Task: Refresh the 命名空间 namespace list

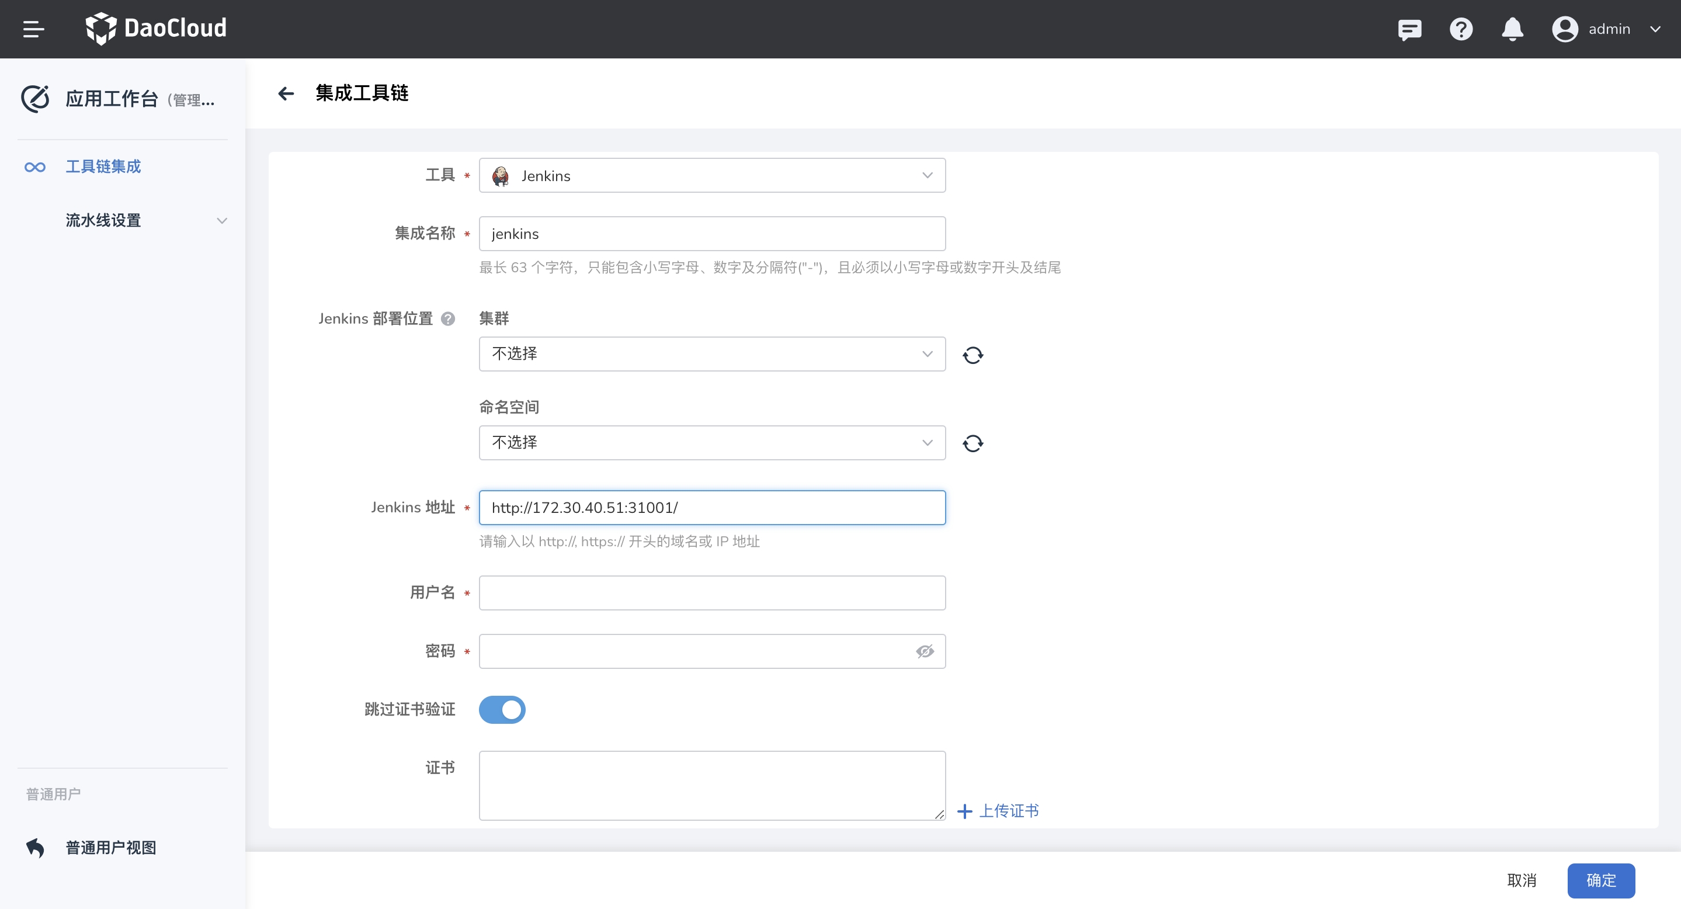Action: tap(973, 444)
